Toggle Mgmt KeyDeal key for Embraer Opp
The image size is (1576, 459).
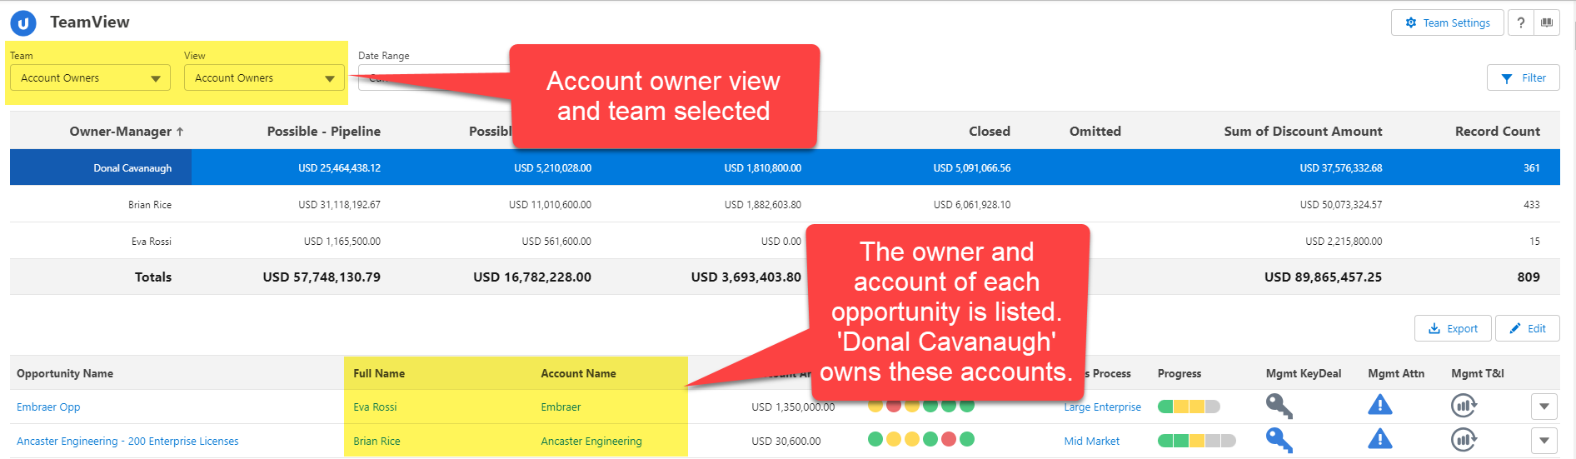1279,407
